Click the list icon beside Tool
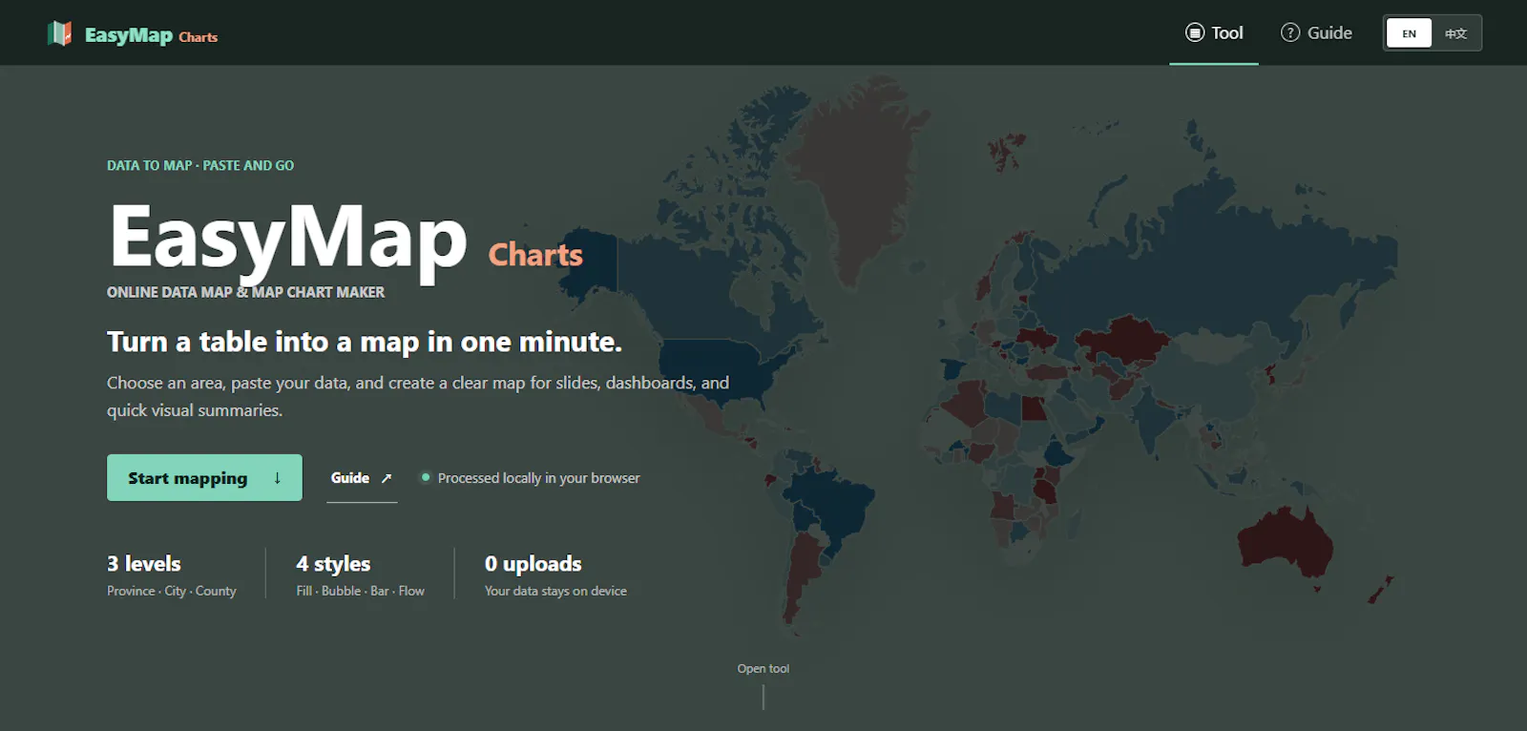Viewport: 1527px width, 731px height. pos(1195,32)
